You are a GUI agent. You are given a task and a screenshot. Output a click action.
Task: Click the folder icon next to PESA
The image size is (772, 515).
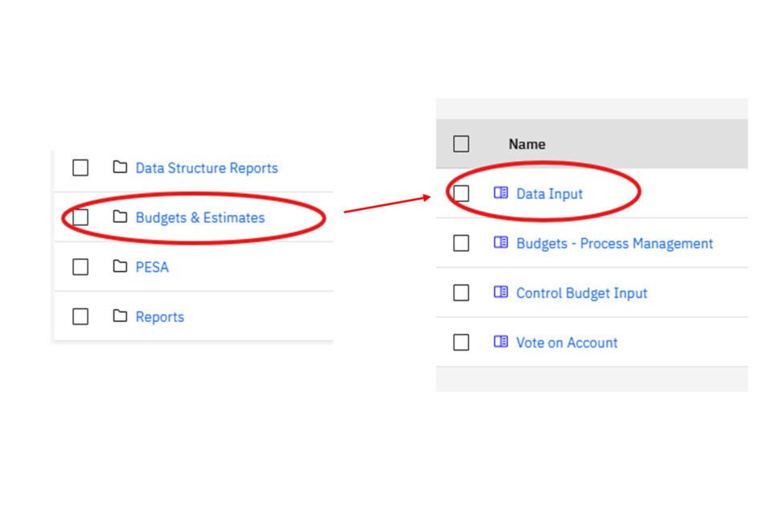(x=120, y=266)
